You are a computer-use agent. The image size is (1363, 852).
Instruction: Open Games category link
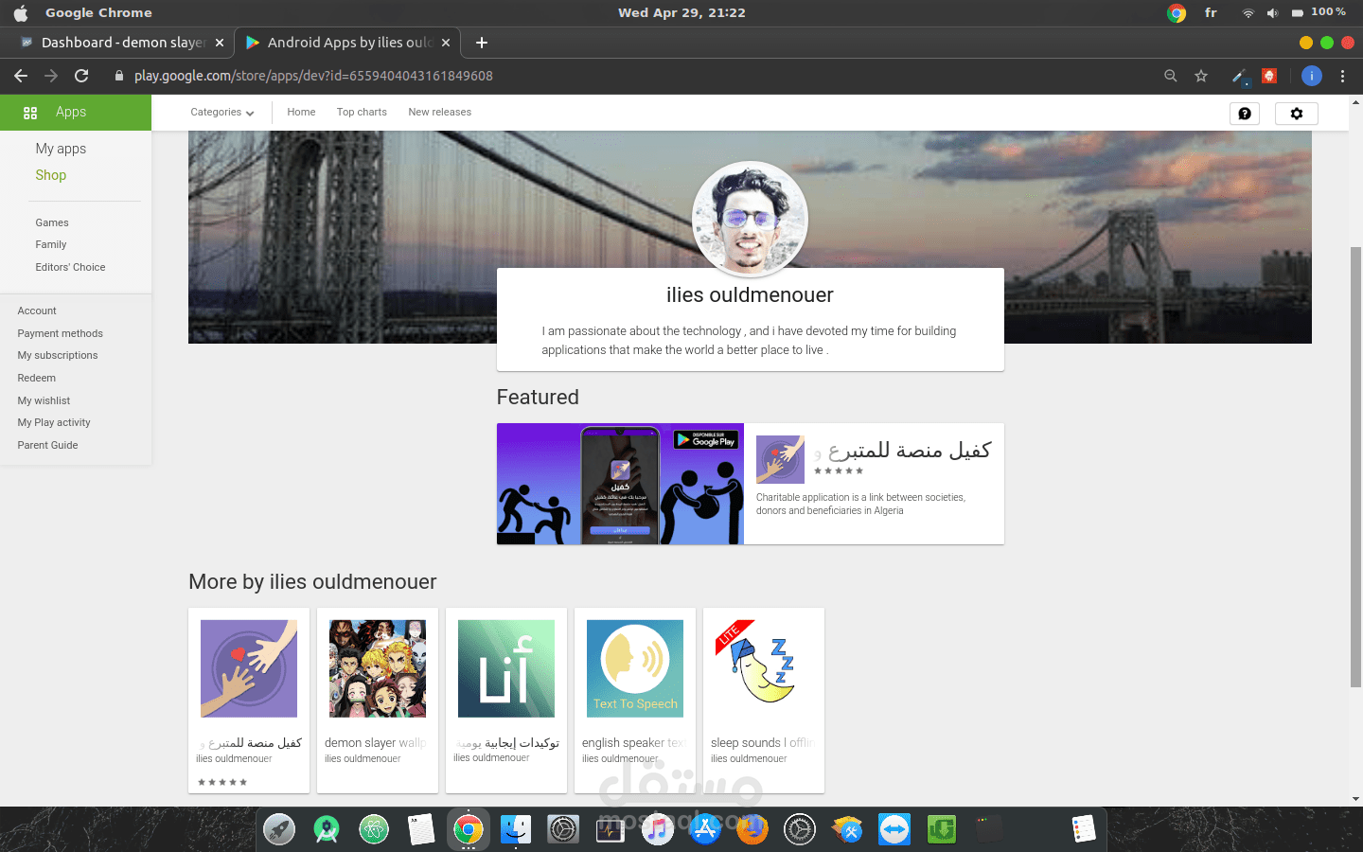point(52,222)
